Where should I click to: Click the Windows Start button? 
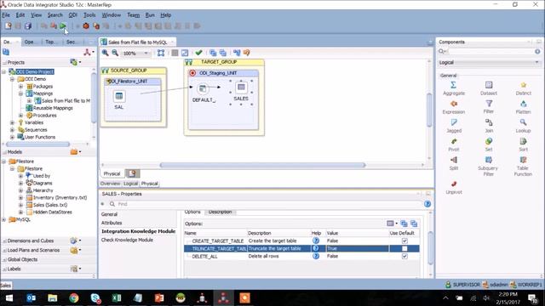[9, 298]
